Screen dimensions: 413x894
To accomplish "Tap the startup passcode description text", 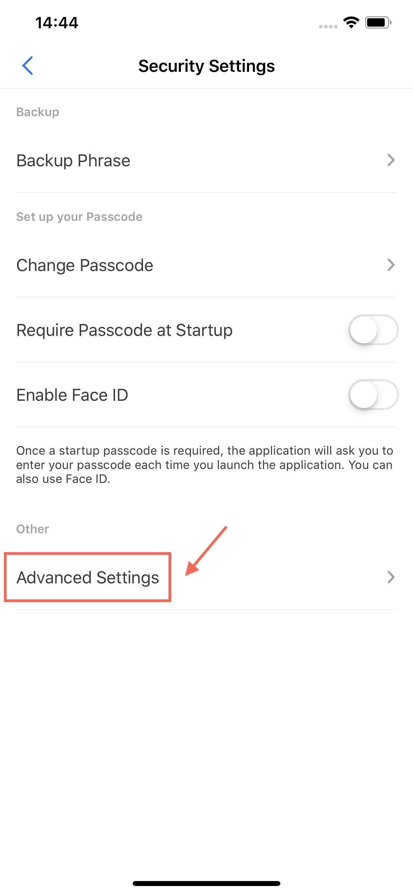I will click(205, 465).
